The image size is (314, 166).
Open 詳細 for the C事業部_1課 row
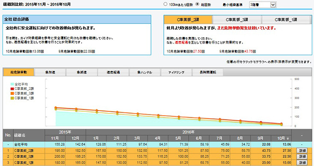(302, 163)
